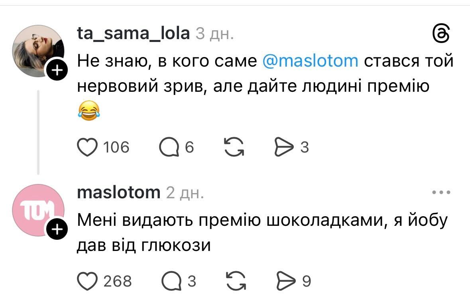470x304 pixels.
Task: Open ta_sama_lola username profile link
Action: coord(133,34)
